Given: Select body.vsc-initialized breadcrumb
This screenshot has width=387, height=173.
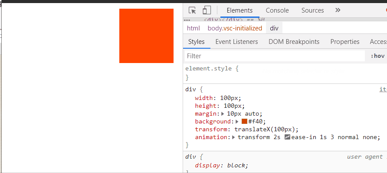Looking at the screenshot, I should [235, 28].
